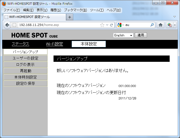This screenshot has width=180, height=138.
Task: Select the WiFi-HOMESPOT 設定ツール tab
Action: click(x=34, y=17)
